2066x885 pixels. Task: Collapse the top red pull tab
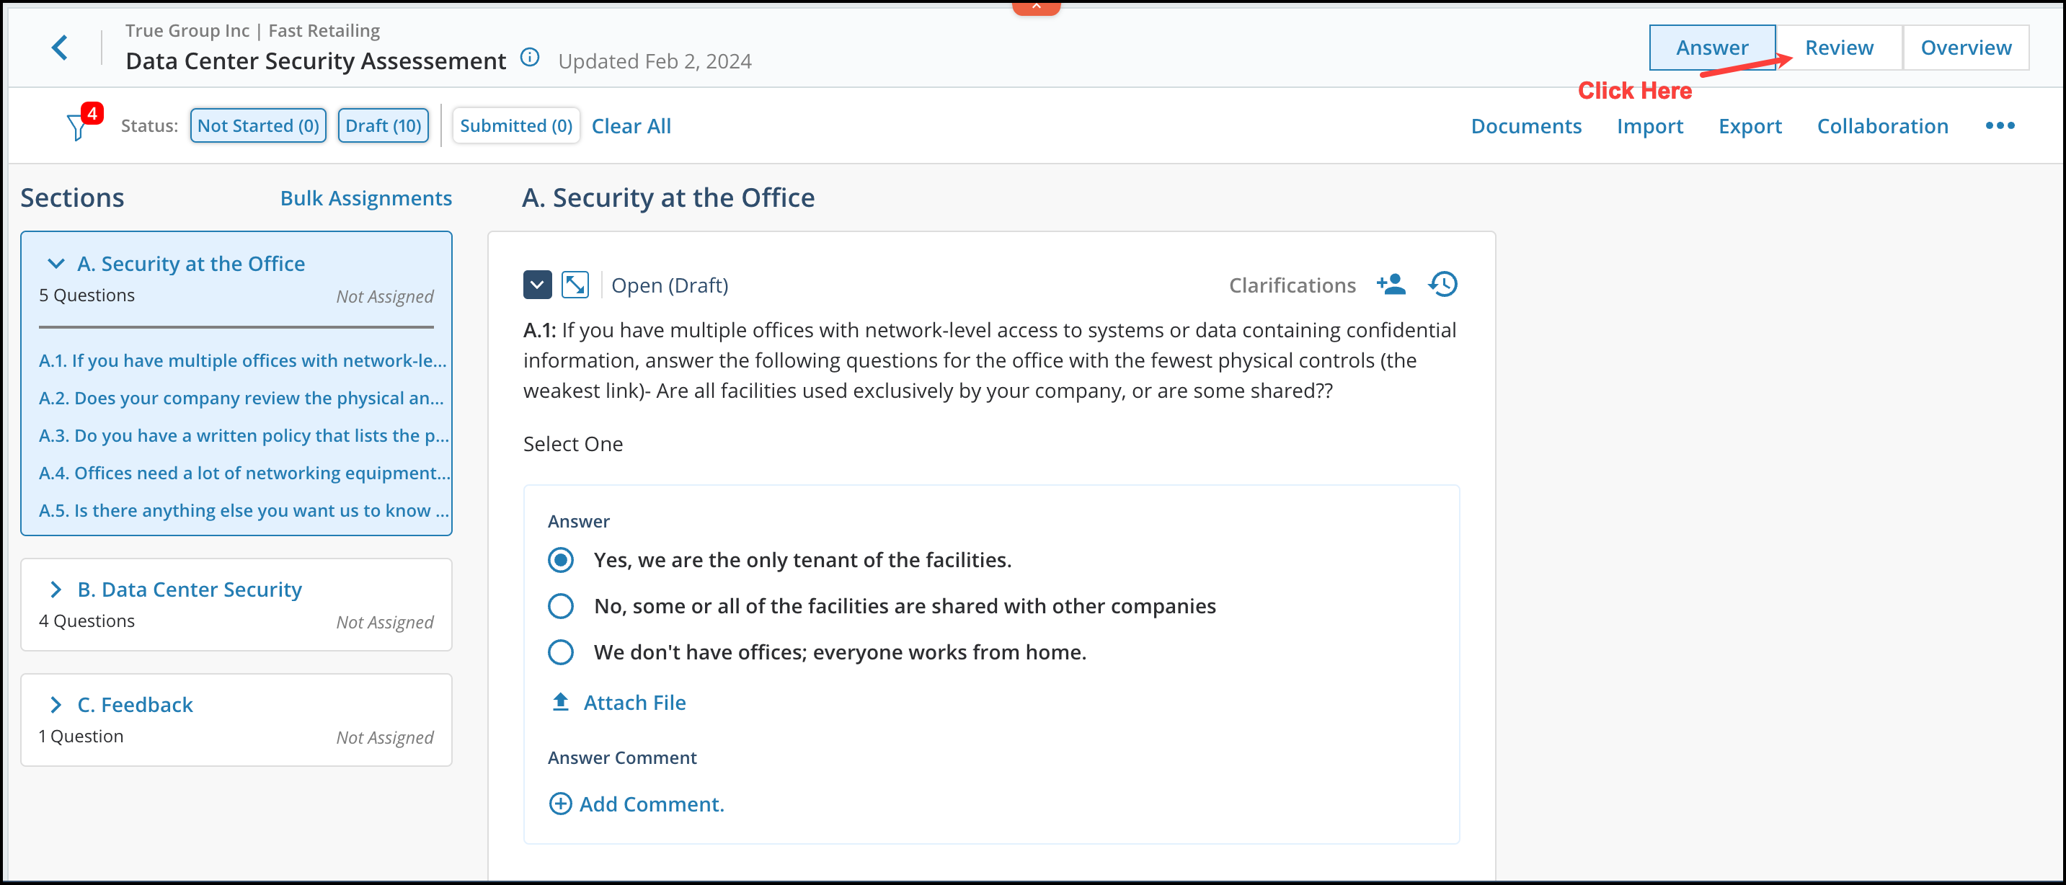click(x=1036, y=7)
